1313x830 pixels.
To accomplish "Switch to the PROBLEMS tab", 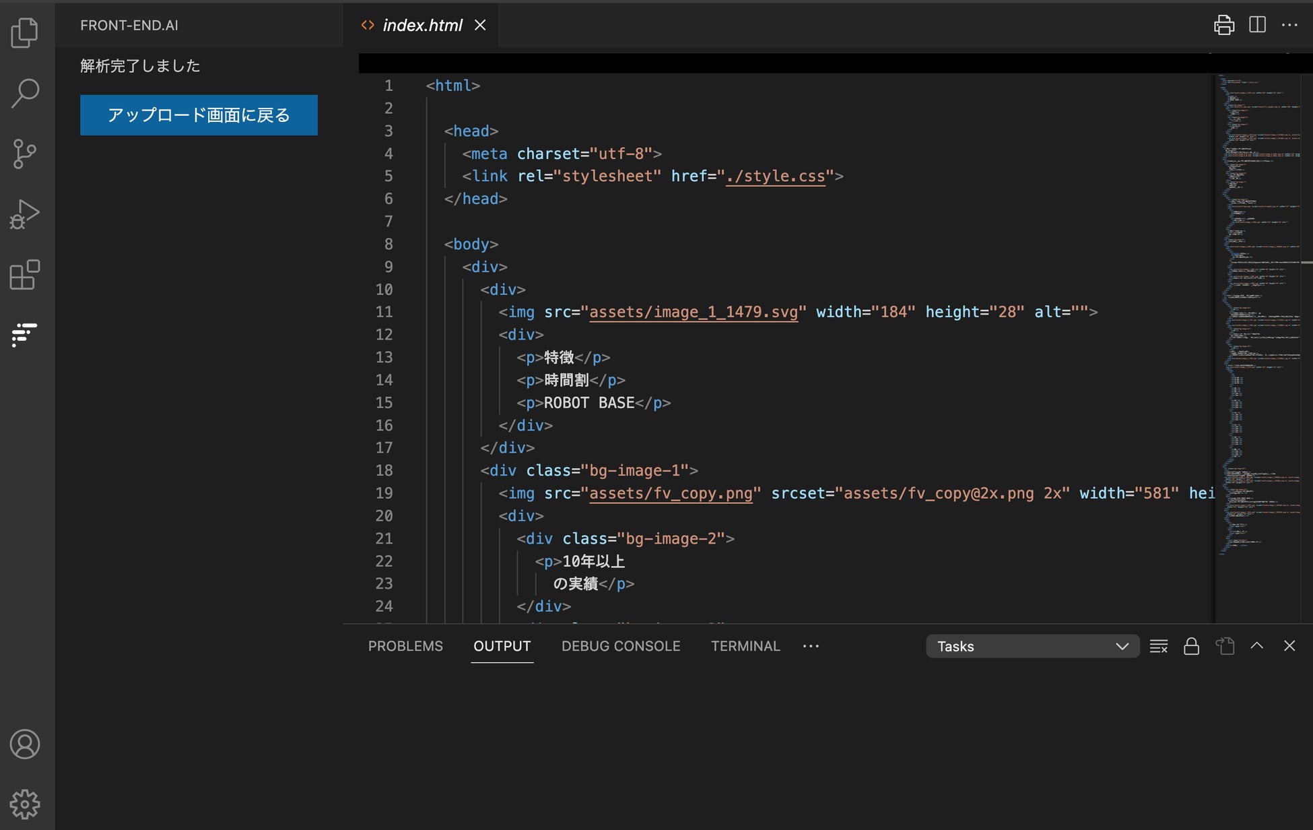I will pos(405,646).
